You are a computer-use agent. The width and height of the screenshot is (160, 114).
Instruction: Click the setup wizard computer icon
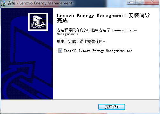point(38,22)
